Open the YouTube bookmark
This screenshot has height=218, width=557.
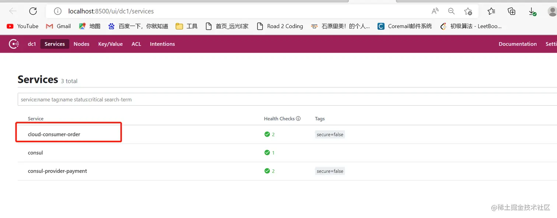(x=22, y=26)
